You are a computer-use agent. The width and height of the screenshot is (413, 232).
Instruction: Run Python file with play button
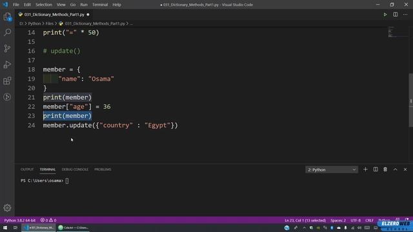click(x=385, y=14)
